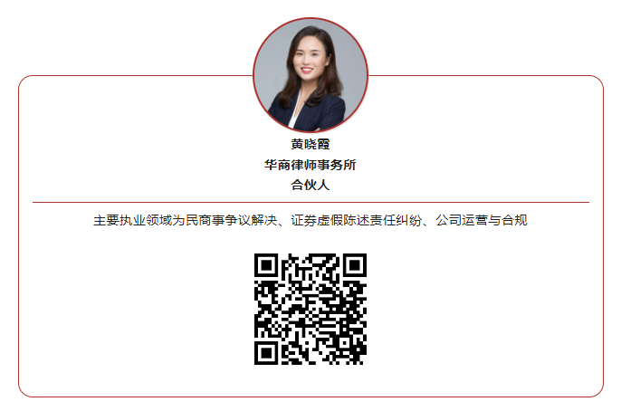Click the rounded red card border's top-left corner
621x411 pixels.
[x=24, y=81]
